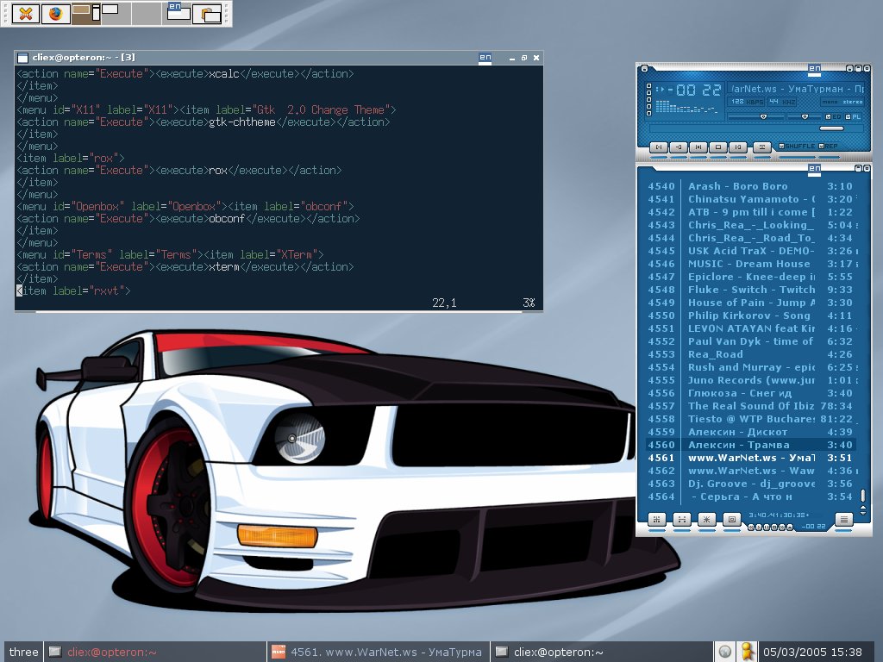
Task: Click the Firefox icon in the pager
Action: click(56, 13)
